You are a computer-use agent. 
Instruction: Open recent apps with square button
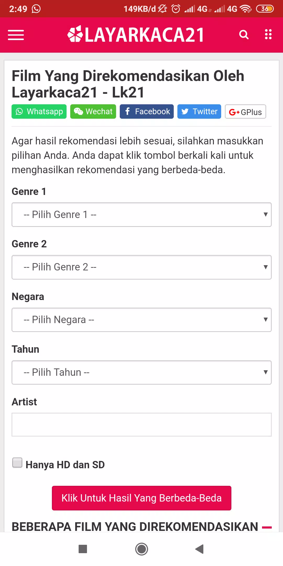tap(83, 549)
